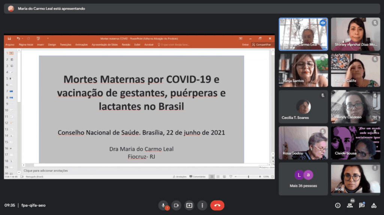The image size is (384, 215).
Task: Open the Inserir ribbon tab
Action: 40,45
